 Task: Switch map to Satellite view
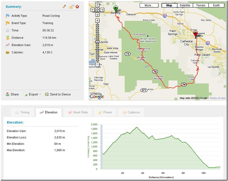pyautogui.click(x=185, y=5)
